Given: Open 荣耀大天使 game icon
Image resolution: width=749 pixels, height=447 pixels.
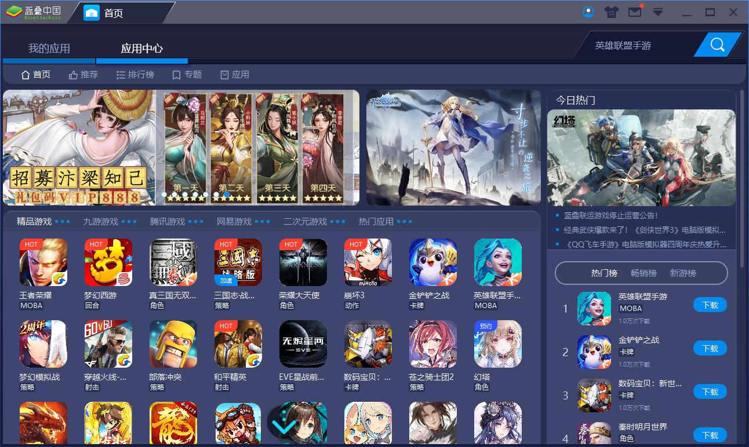Looking at the screenshot, I should point(303,262).
